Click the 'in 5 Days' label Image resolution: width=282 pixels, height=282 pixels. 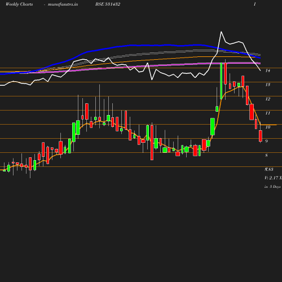(x=272, y=187)
